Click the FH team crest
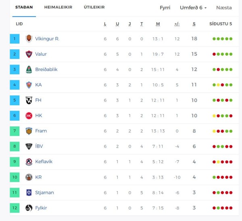 (29, 100)
